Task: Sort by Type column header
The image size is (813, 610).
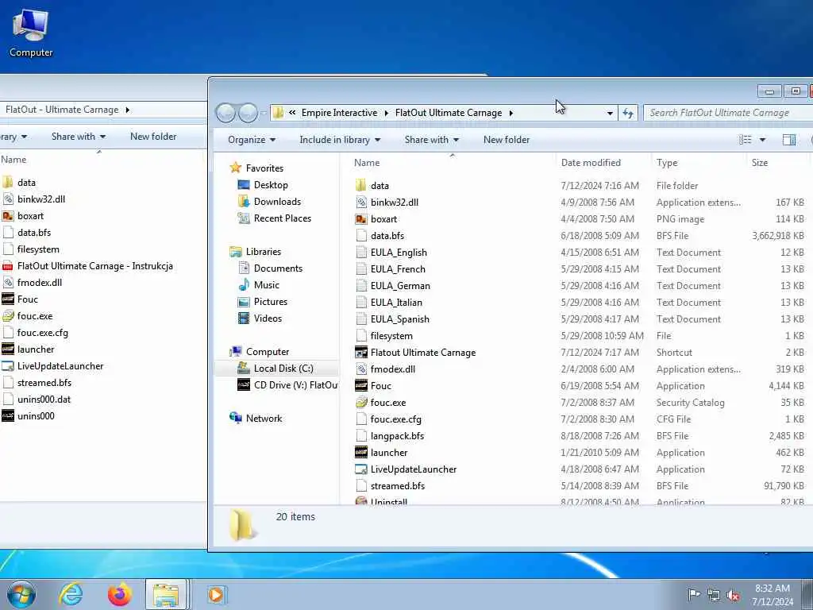Action: pos(667,162)
